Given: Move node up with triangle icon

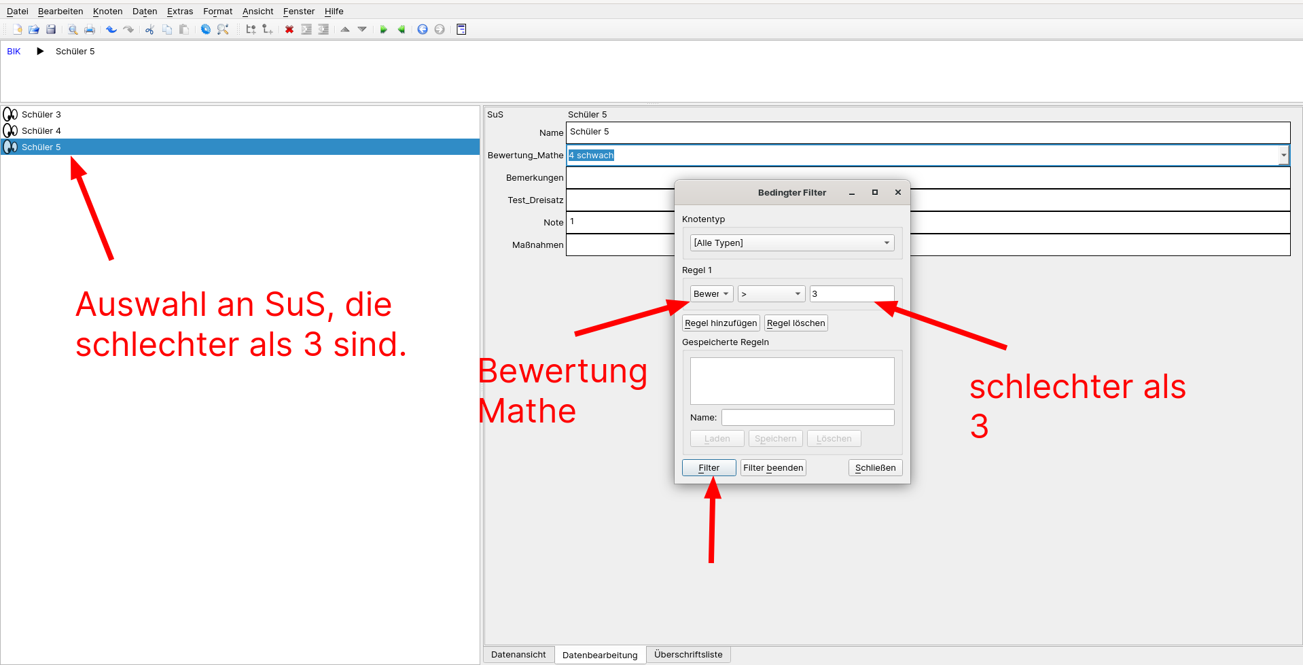Looking at the screenshot, I should pyautogui.click(x=345, y=29).
